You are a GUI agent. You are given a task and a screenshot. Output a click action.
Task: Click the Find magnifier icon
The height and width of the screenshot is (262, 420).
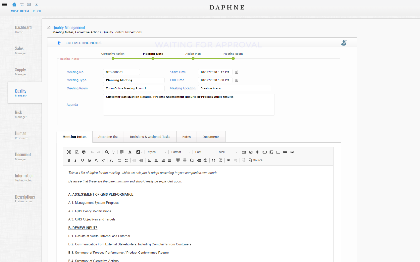click(x=107, y=152)
